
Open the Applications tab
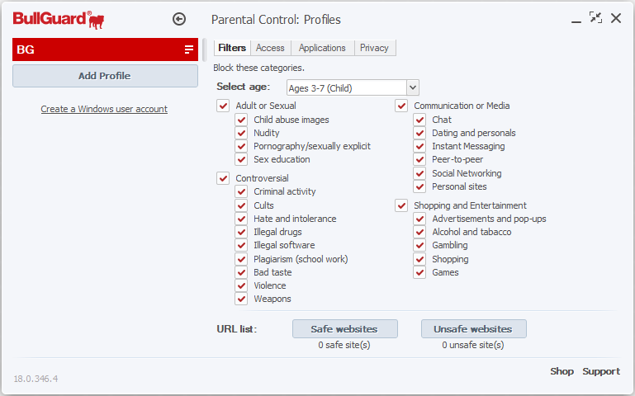point(322,48)
